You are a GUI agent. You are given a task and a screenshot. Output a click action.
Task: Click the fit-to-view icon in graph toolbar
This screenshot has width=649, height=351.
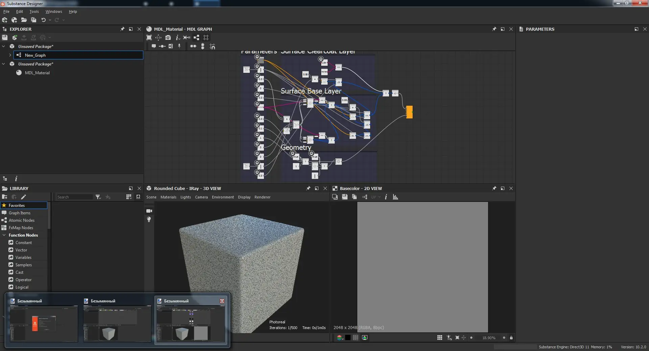[149, 37]
